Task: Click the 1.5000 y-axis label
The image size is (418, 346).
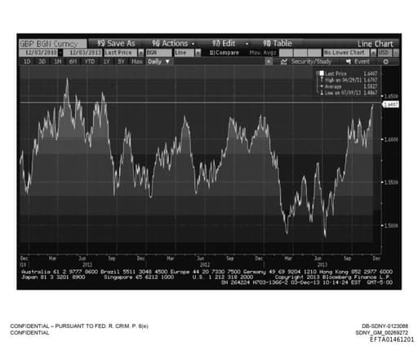Action: pos(391,225)
